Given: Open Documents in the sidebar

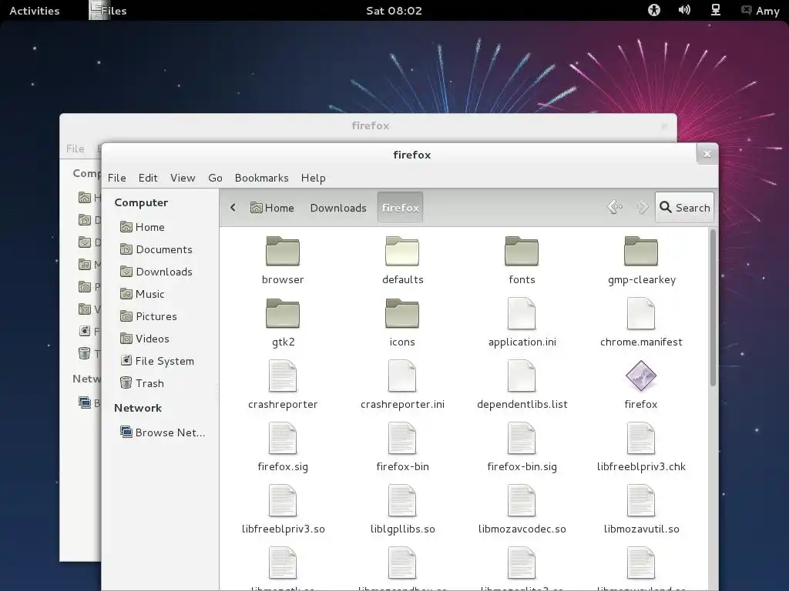Looking at the screenshot, I should pos(156,249).
